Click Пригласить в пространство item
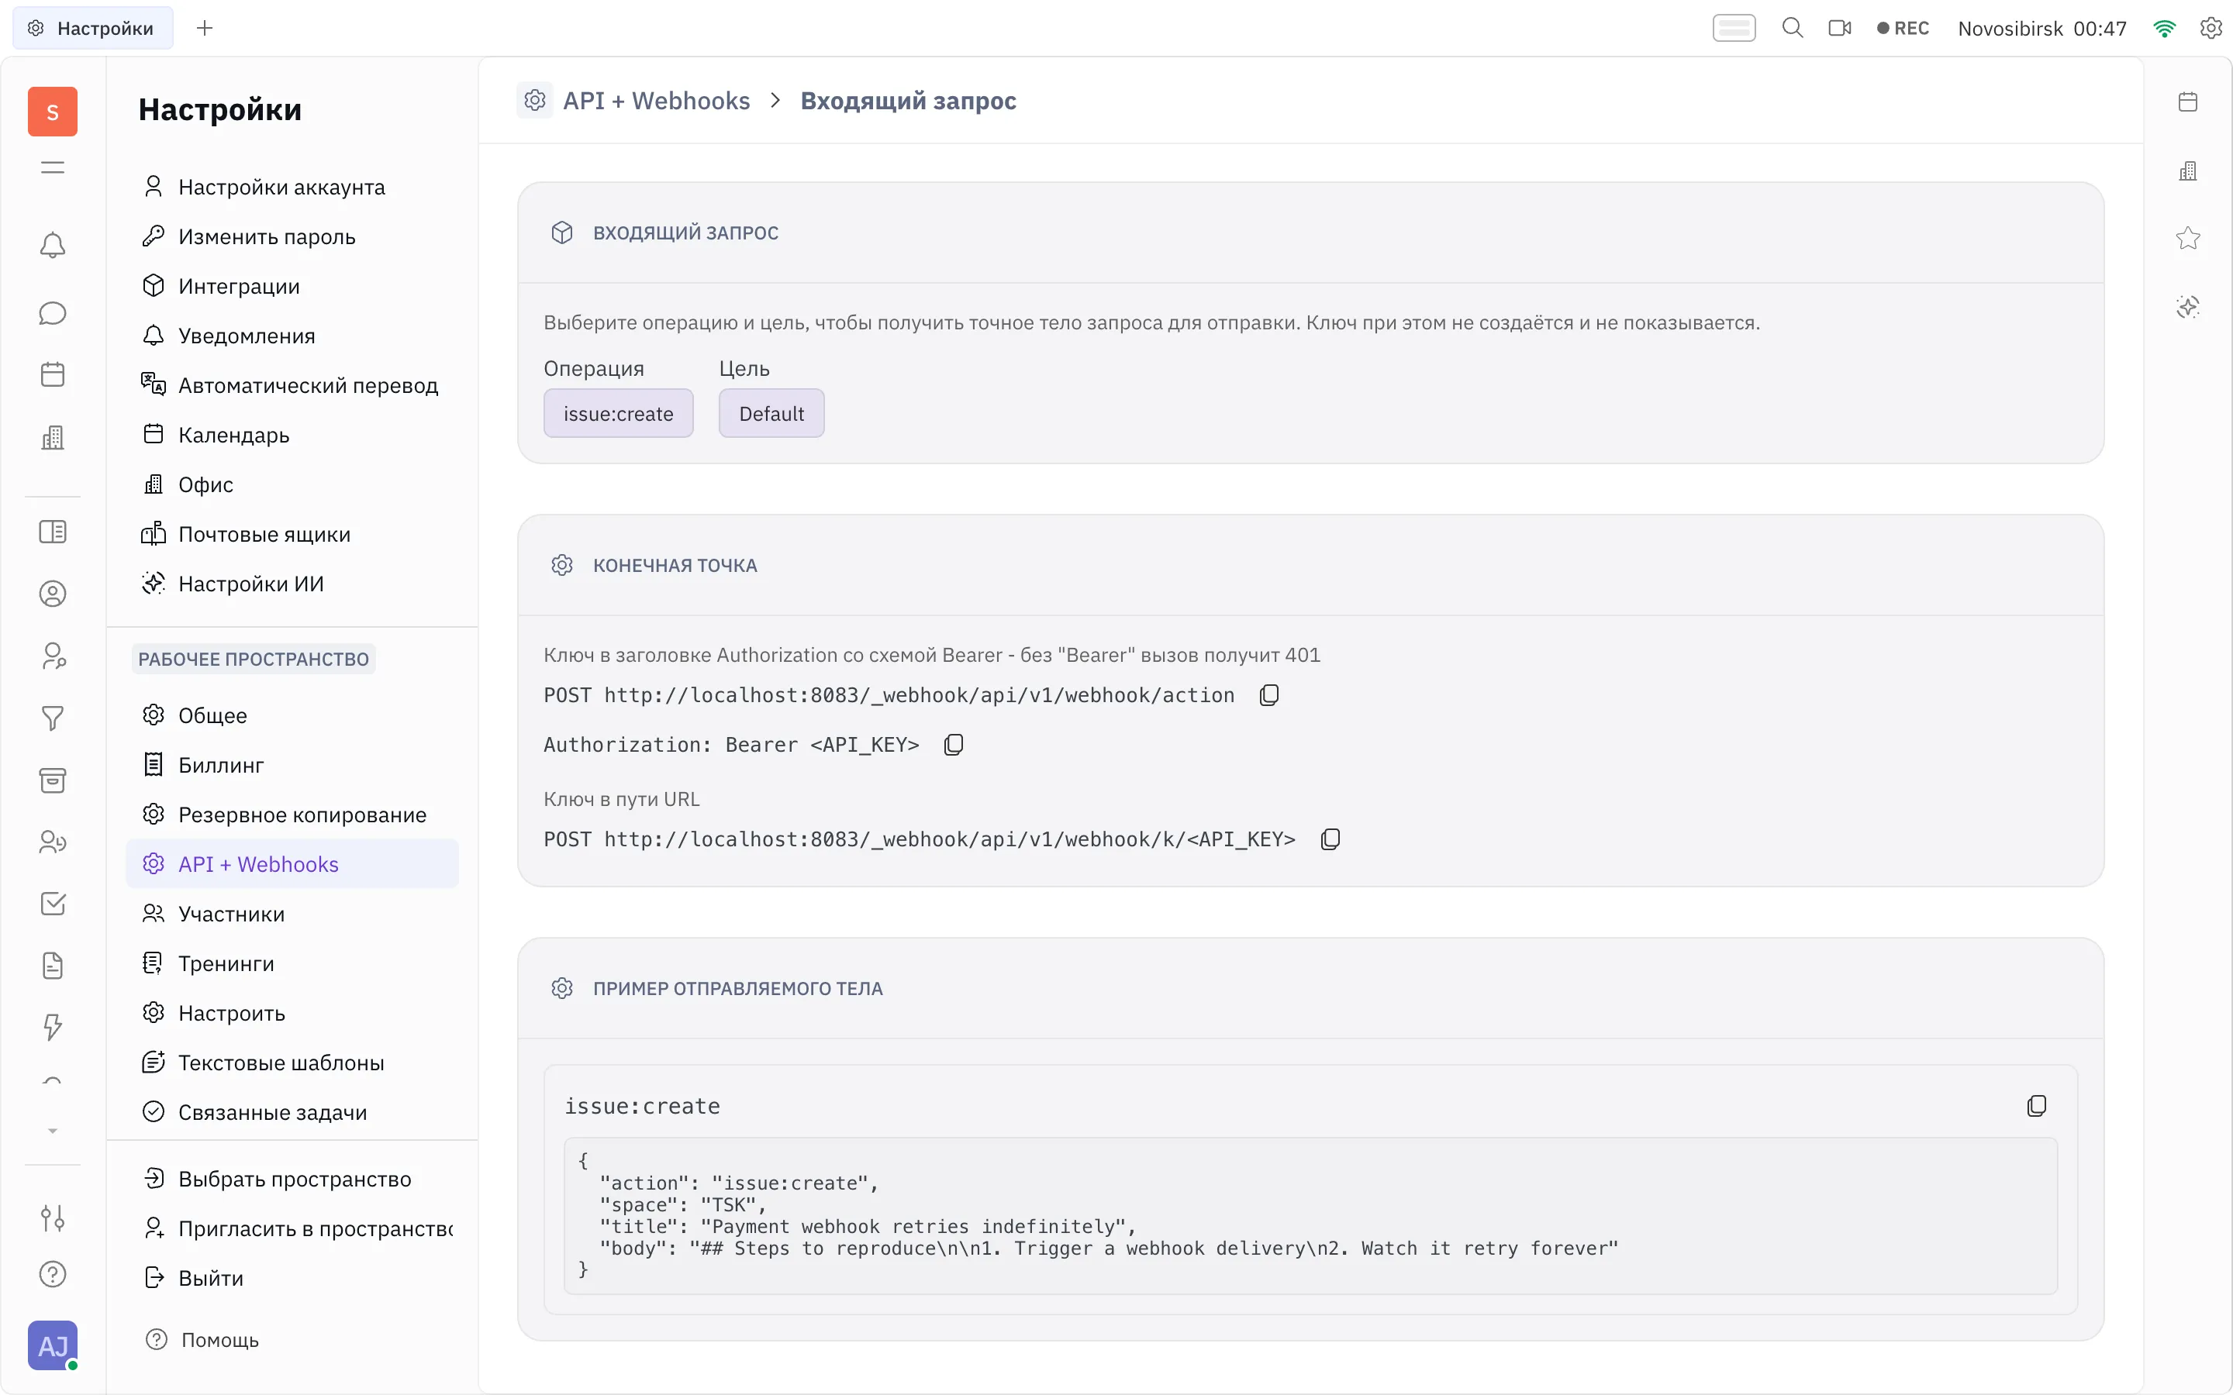Image resolution: width=2233 pixels, height=1395 pixels. 292,1229
